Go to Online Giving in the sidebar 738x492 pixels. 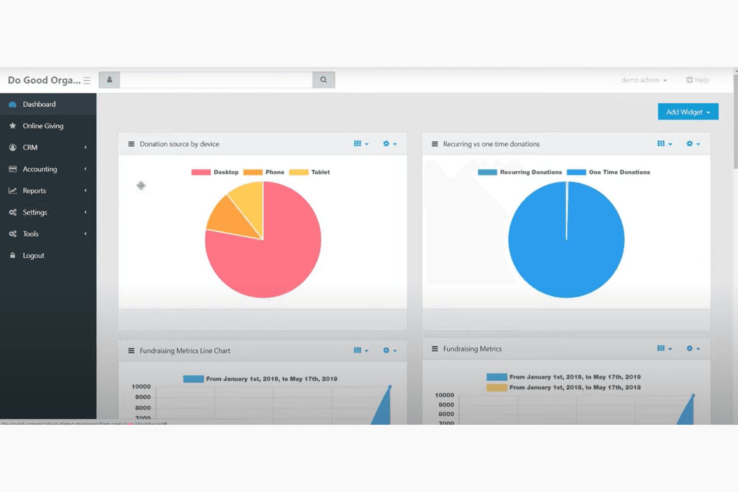(x=48, y=126)
